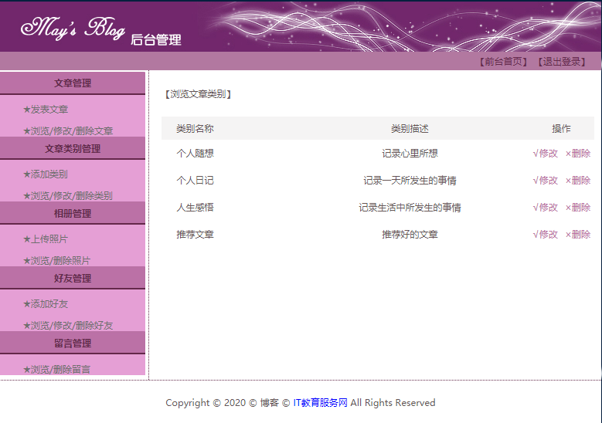
Task: Open 上传照片 in the sidebar
Action: 46,239
